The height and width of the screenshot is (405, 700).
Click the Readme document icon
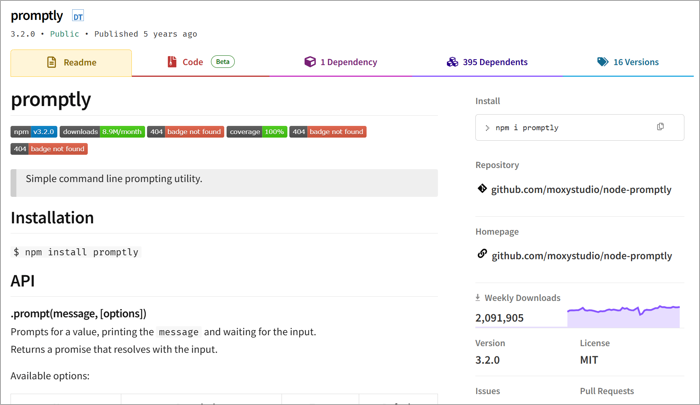[51, 62]
